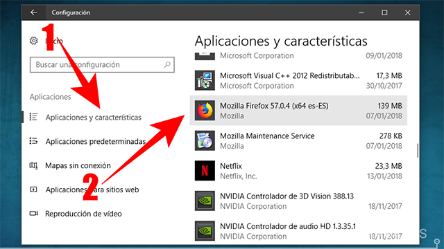Minimize the Configuración window
This screenshot has height=249, width=444.
(x=361, y=12)
